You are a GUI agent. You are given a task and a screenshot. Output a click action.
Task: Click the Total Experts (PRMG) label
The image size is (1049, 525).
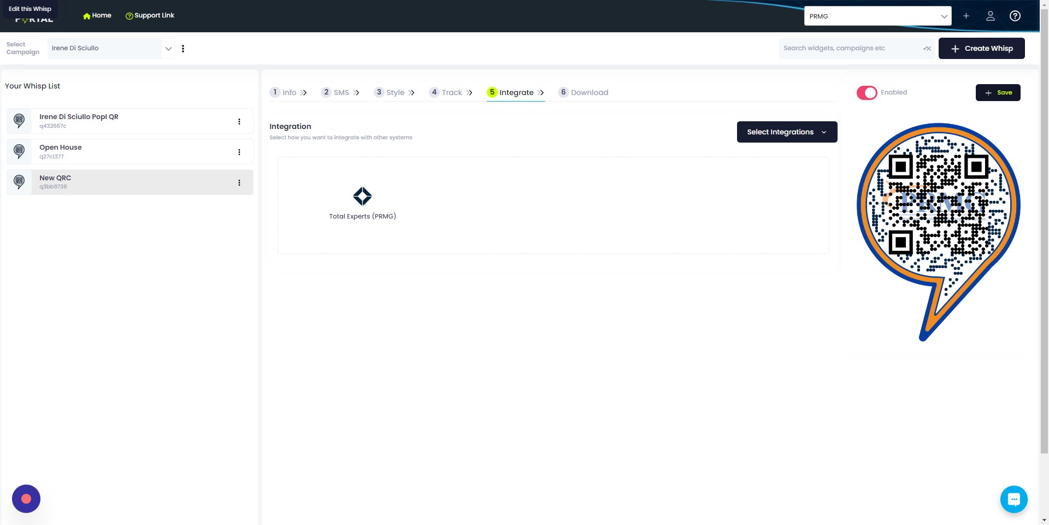pyautogui.click(x=362, y=216)
